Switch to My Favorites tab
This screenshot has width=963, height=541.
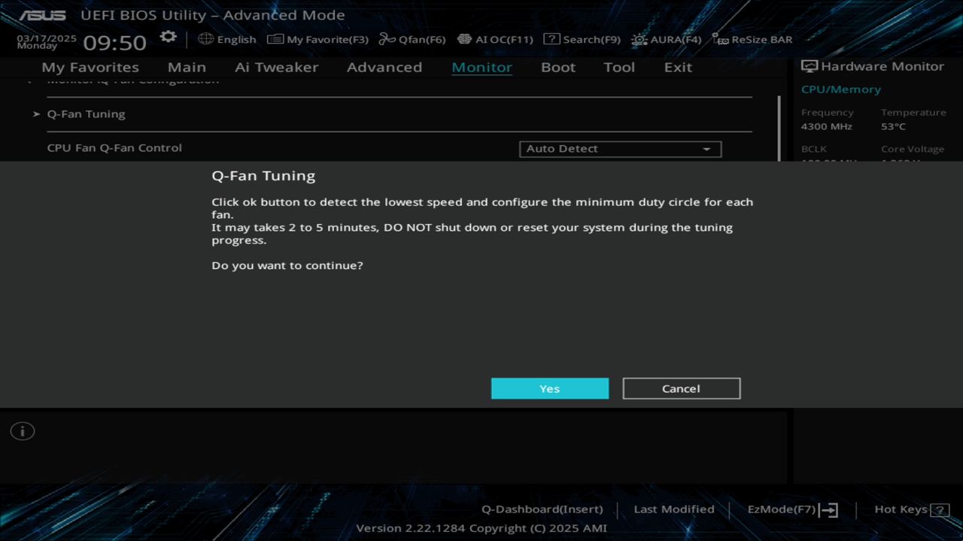[x=90, y=67]
